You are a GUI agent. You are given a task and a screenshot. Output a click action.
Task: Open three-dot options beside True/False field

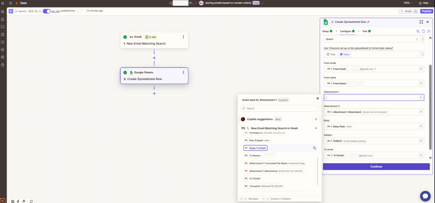[x=423, y=54]
